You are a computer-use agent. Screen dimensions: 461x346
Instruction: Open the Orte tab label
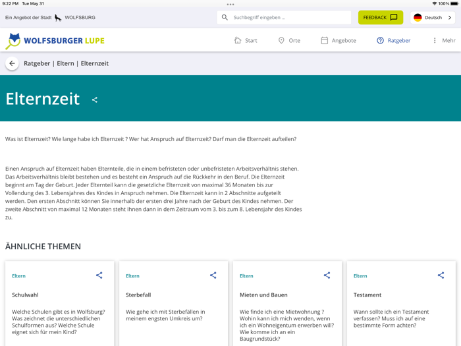[294, 41]
